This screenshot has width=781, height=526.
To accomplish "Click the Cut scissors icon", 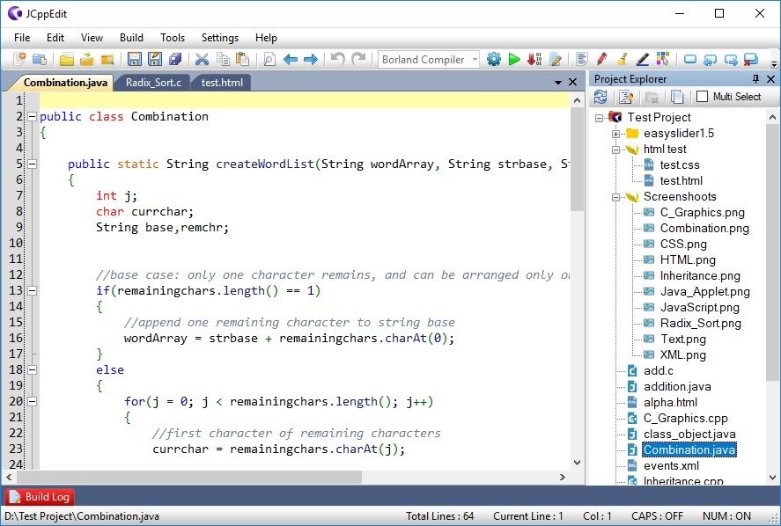I will [202, 60].
